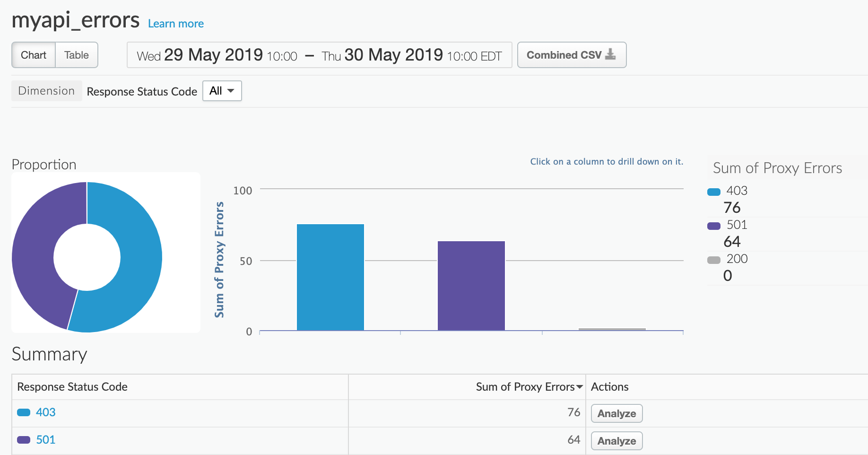
Task: Click the sort arrow beside Sum of Proxy Errors
Action: (580, 387)
